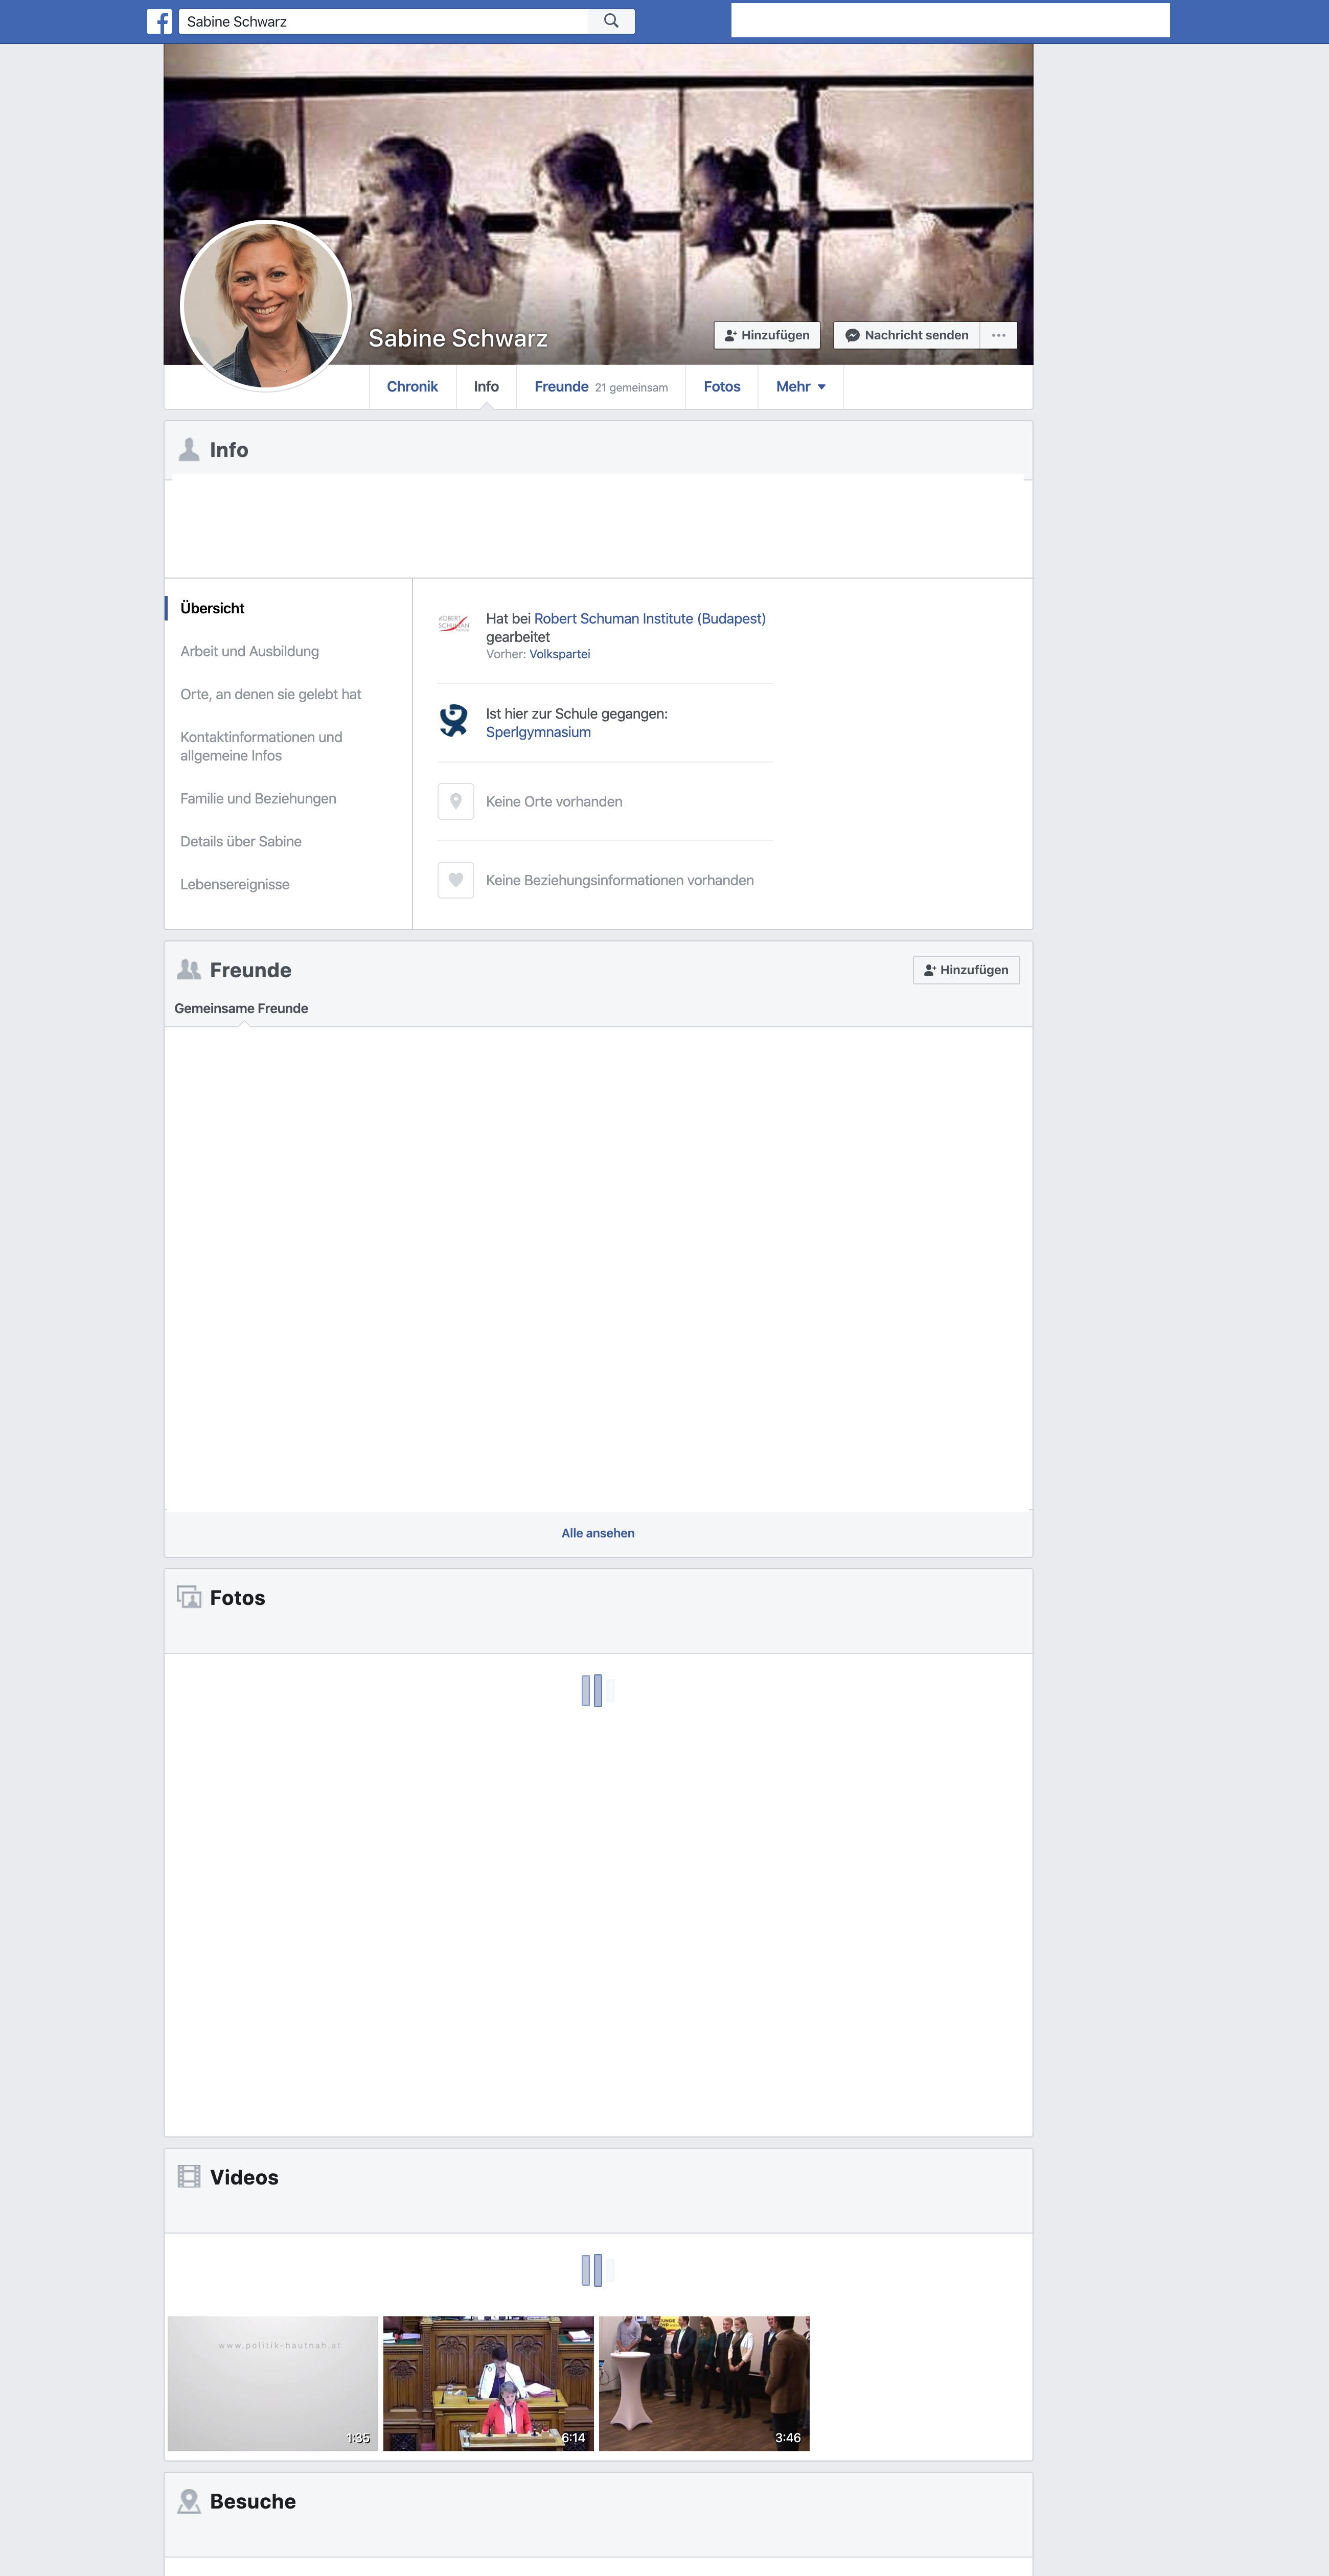Open Details über Sabine section

[241, 841]
